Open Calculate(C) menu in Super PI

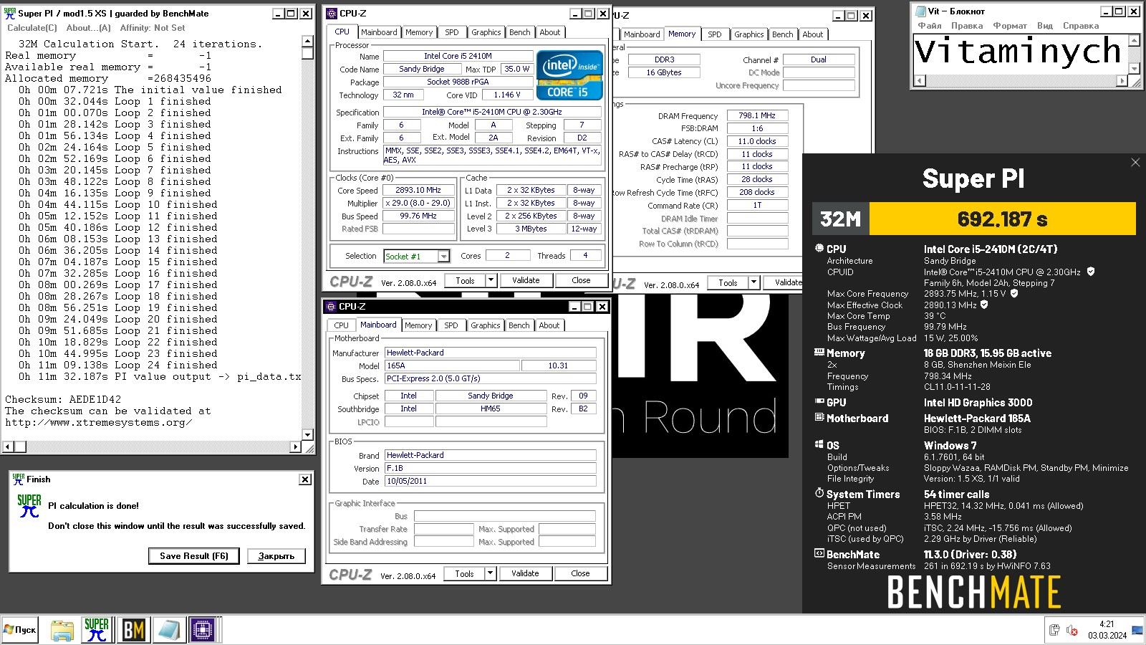point(32,28)
